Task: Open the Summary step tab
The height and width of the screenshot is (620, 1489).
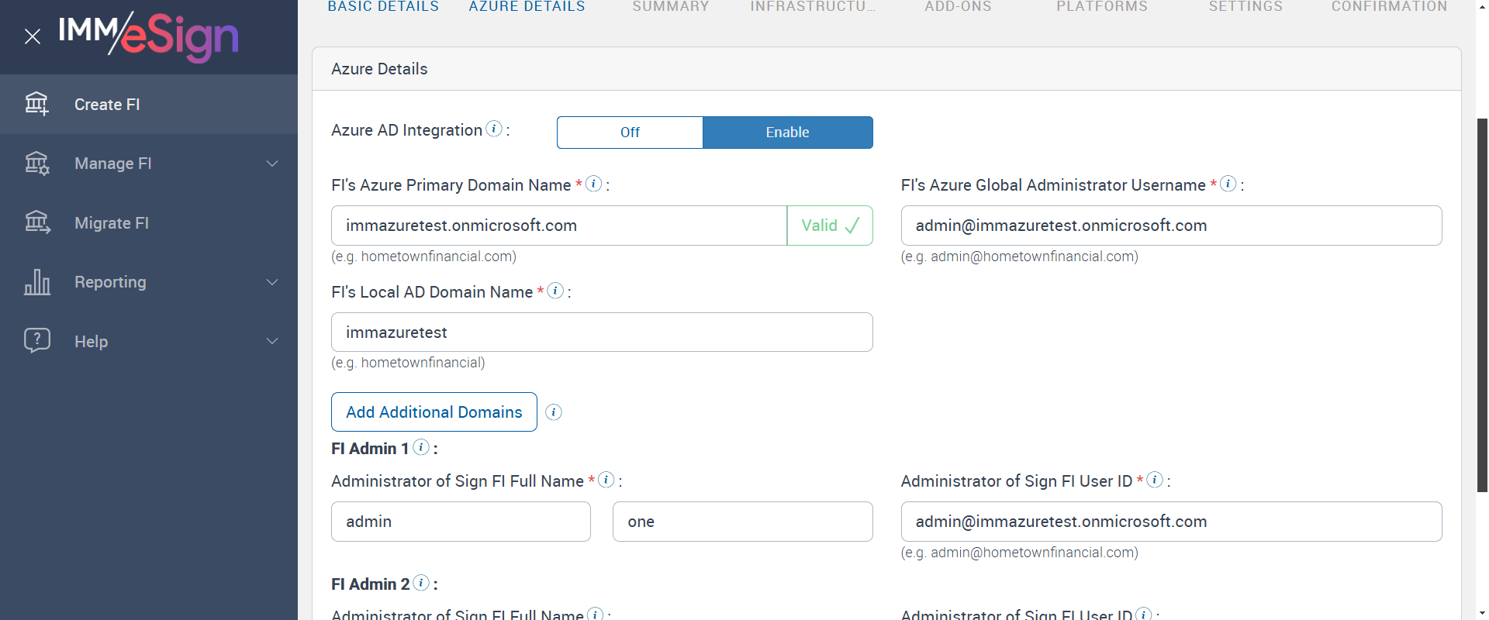Action: (x=671, y=7)
